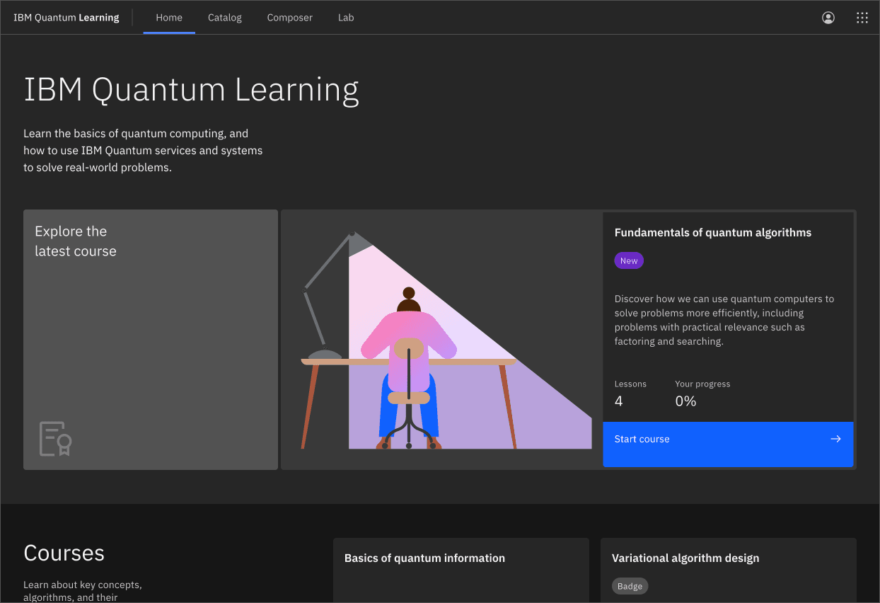The width and height of the screenshot is (880, 603).
Task: Click the arrow on Start course
Action: click(x=835, y=439)
